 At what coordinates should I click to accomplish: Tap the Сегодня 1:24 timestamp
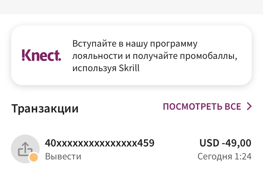pyautogui.click(x=224, y=156)
